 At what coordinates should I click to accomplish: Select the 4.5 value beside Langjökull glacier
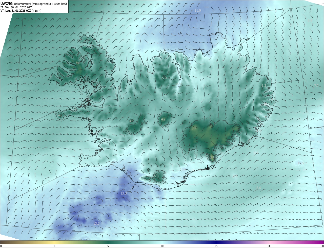click(x=131, y=121)
